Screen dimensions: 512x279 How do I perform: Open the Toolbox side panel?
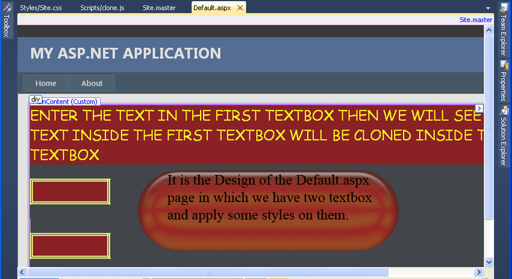pyautogui.click(x=7, y=20)
